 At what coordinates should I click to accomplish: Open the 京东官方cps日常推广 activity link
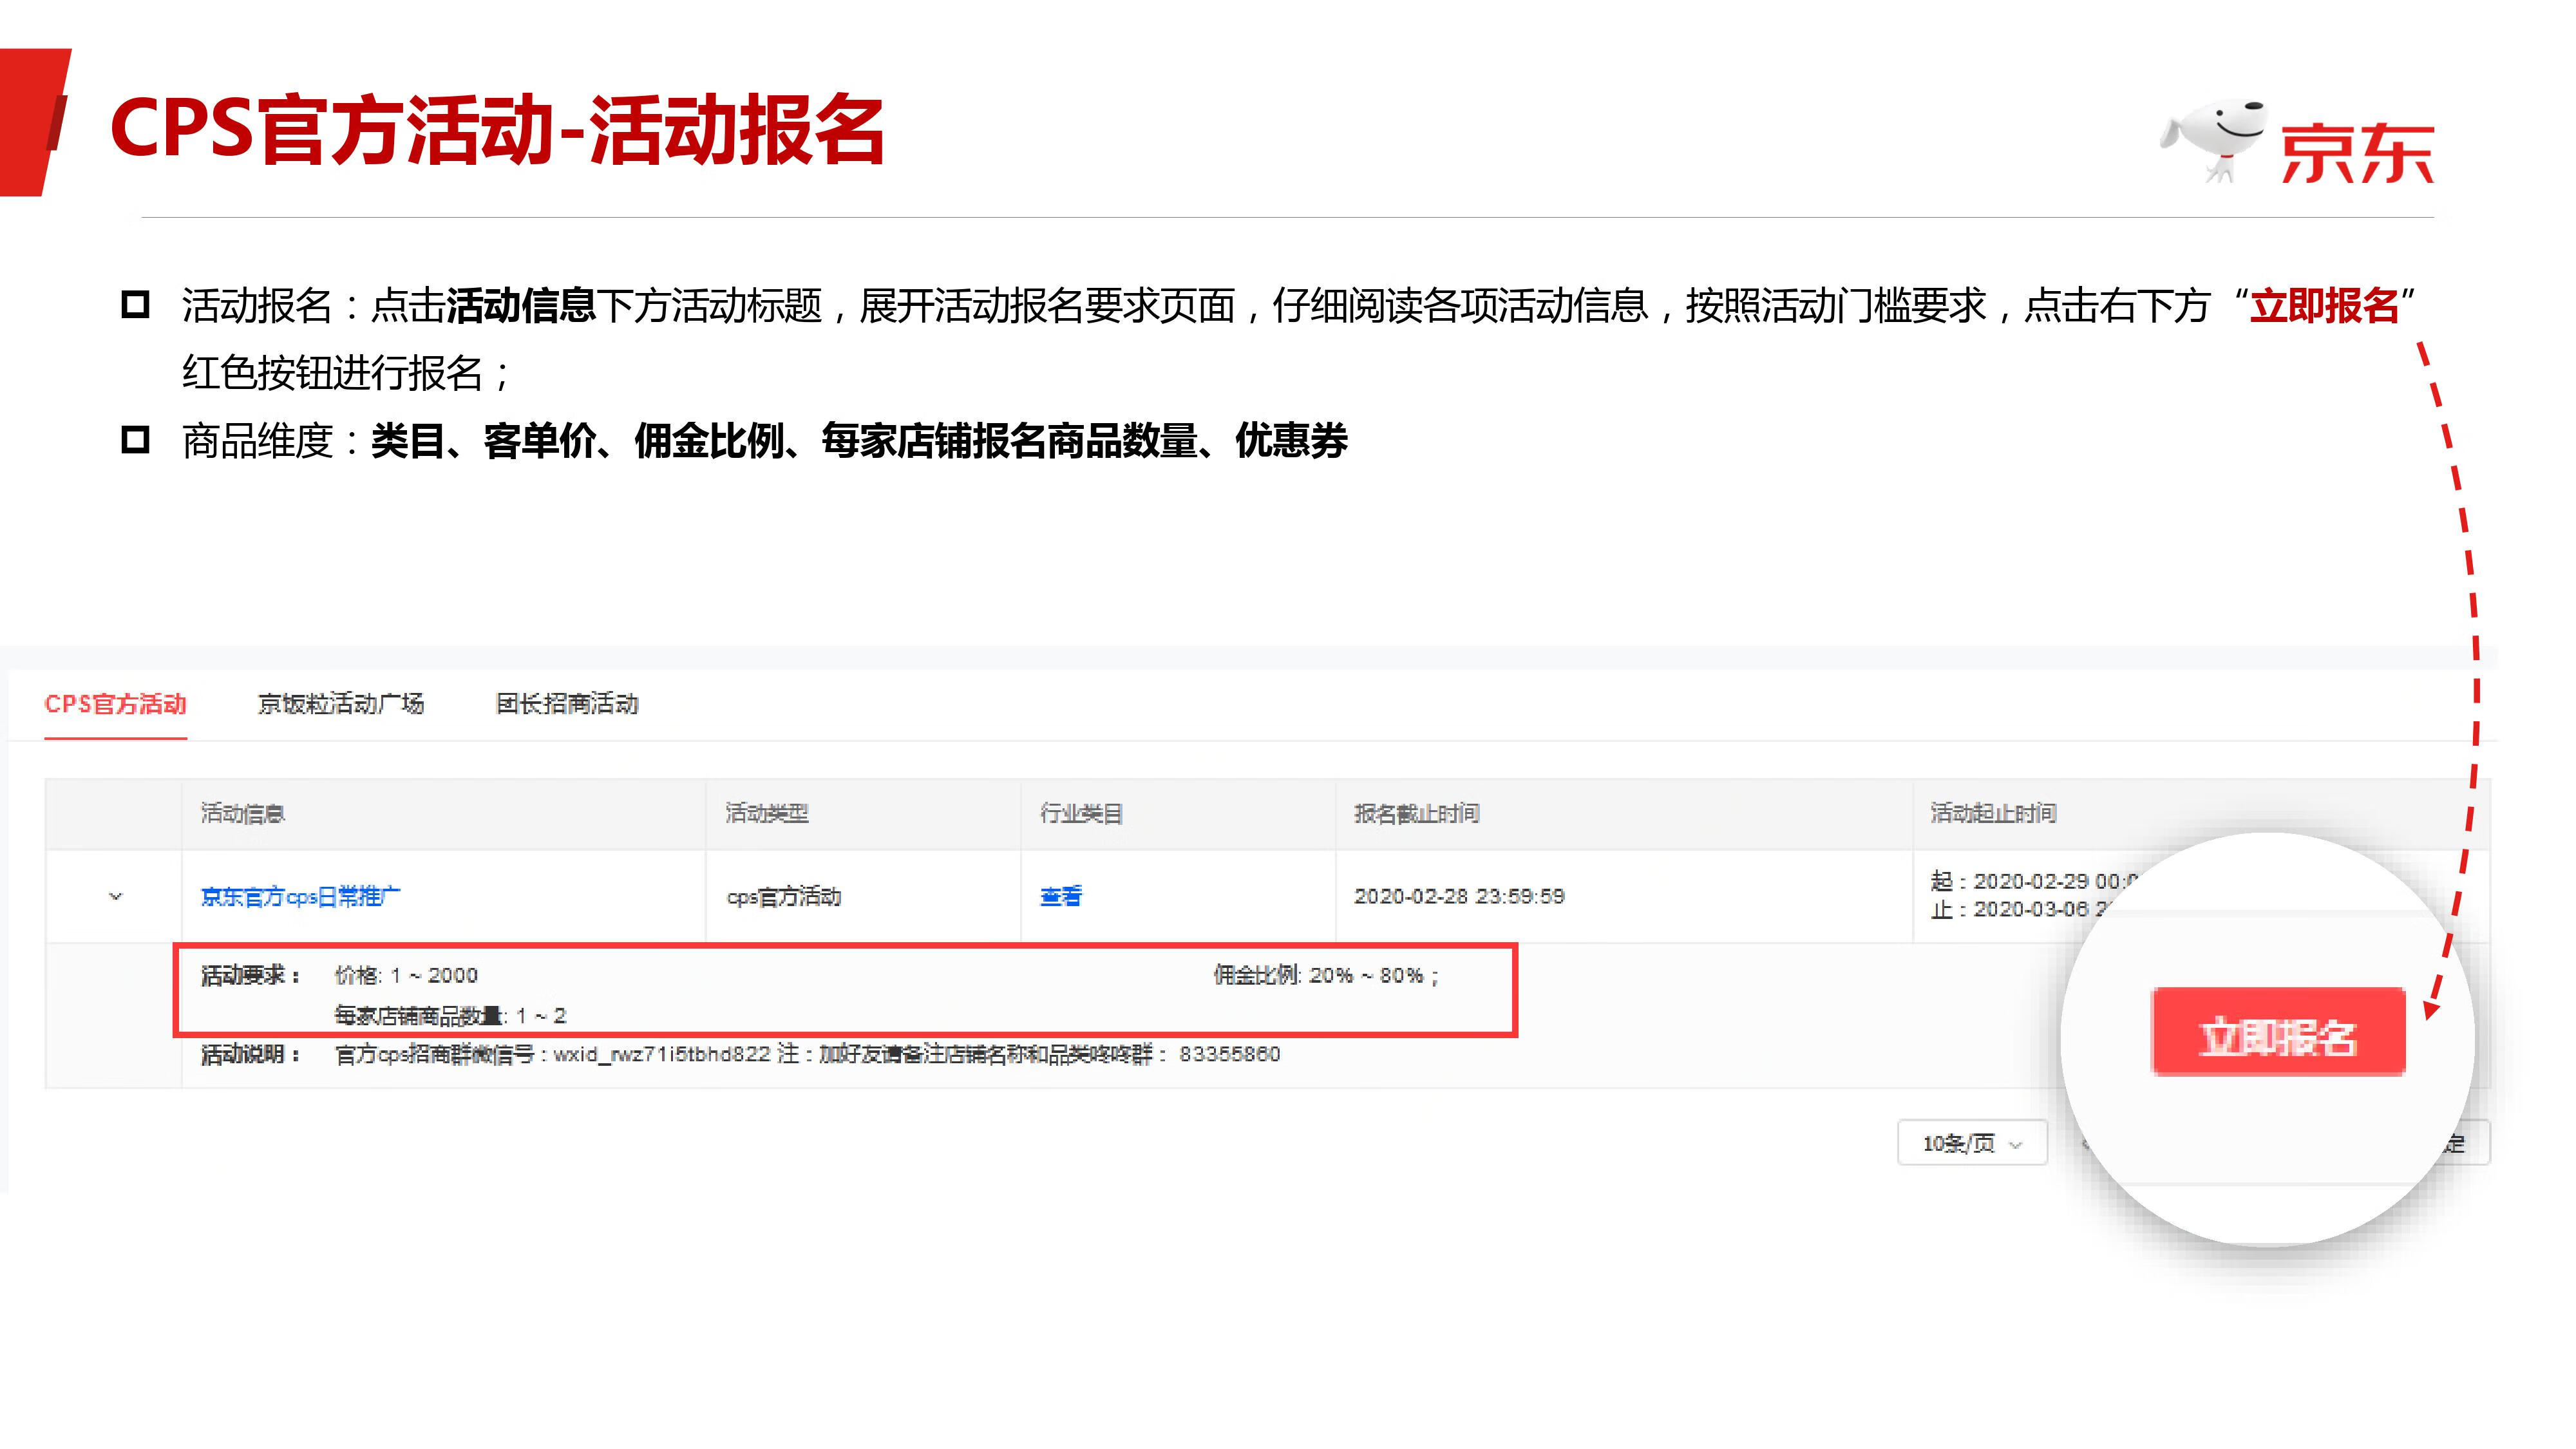[300, 896]
